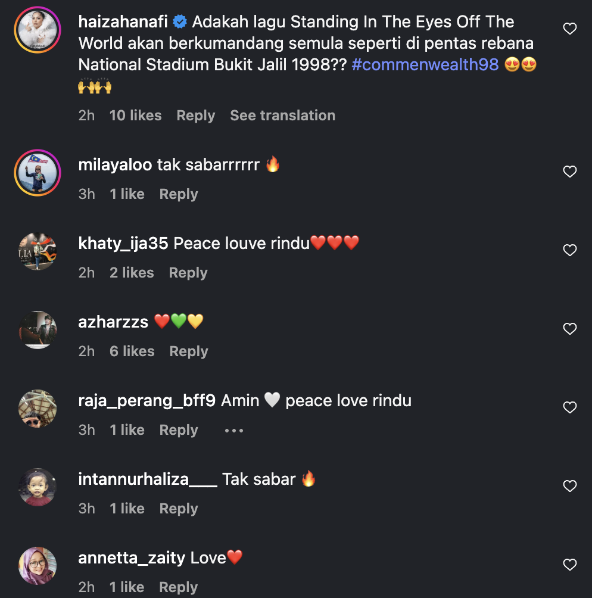Viewport: 592px width, 598px height.
Task: Reply to milayaloo's comment
Action: coord(179,194)
